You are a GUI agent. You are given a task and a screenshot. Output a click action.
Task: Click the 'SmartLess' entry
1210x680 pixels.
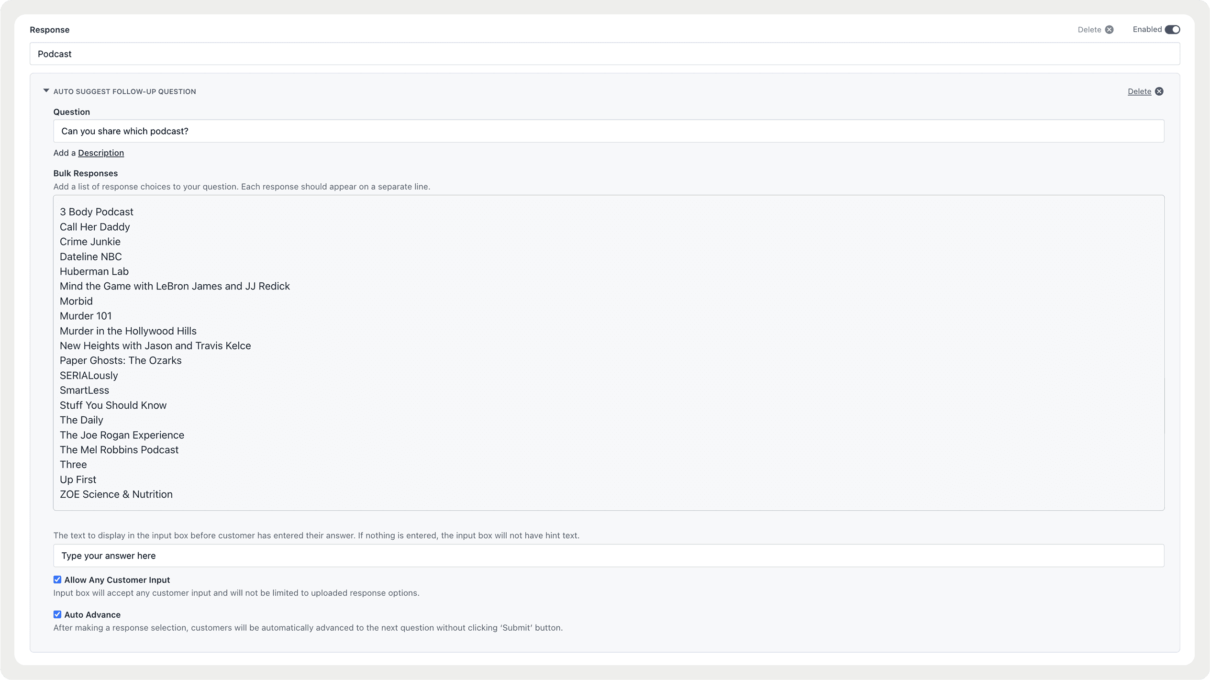[84, 390]
